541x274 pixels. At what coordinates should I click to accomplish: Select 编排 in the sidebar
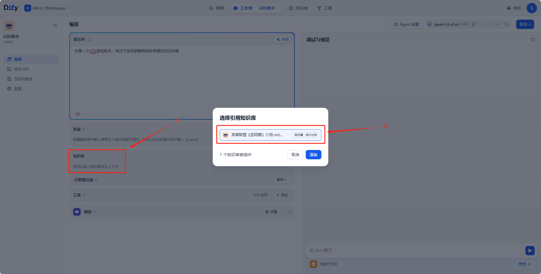(x=31, y=59)
